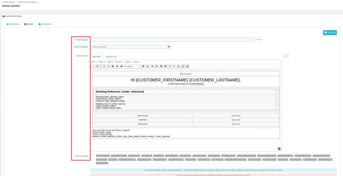Insert a blockquote using the quote icon
Image resolution: width=343 pixels, height=176 pixels.
[x=143, y=66]
